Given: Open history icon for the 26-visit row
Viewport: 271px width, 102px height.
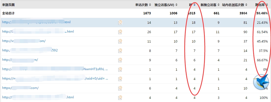Looking at the screenshot, I should [x=120, y=32].
